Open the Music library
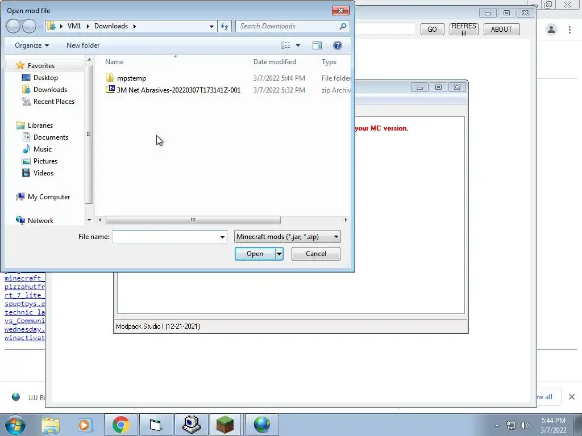This screenshot has height=436, width=582. 42,149
